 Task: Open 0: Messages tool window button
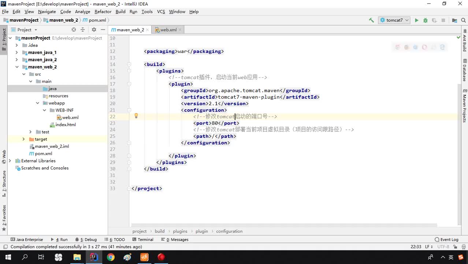175,239
